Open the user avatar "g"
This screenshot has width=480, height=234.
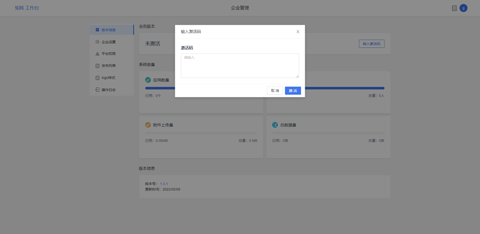coord(463,8)
